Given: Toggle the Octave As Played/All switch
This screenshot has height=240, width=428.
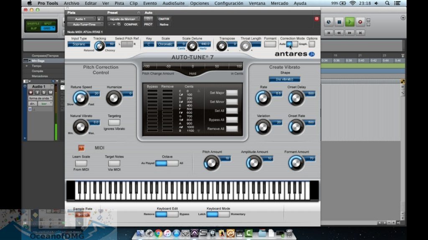Looking at the screenshot, I should [x=166, y=163].
